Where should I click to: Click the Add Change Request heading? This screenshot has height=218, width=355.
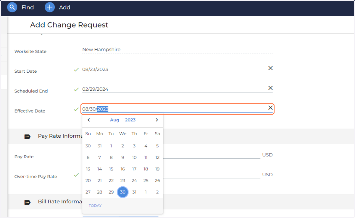pyautogui.click(x=69, y=25)
